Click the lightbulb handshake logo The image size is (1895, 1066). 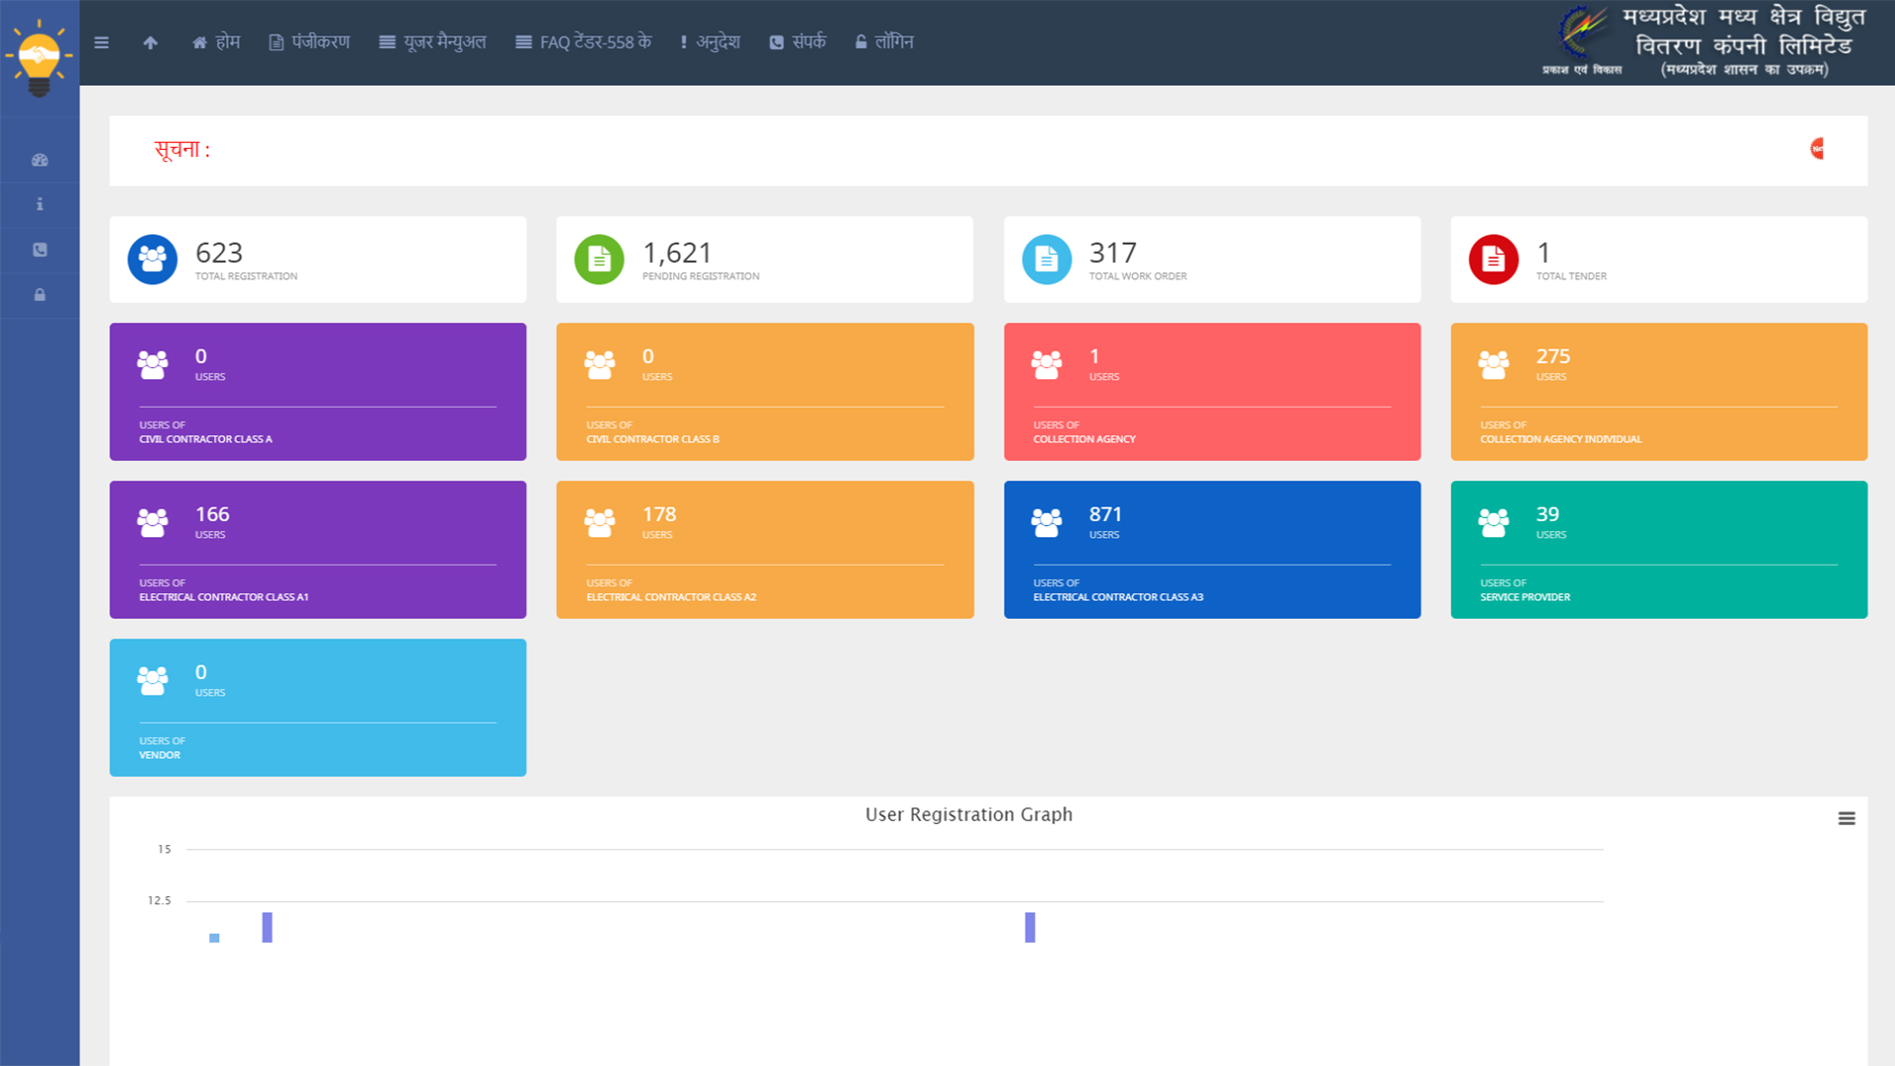[39, 57]
